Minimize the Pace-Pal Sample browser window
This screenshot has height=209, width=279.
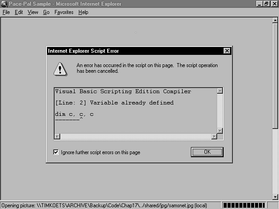click(x=259, y=4)
